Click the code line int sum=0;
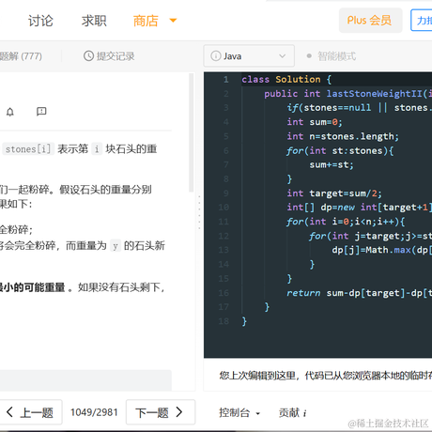The width and height of the screenshot is (432, 432). coord(315,122)
